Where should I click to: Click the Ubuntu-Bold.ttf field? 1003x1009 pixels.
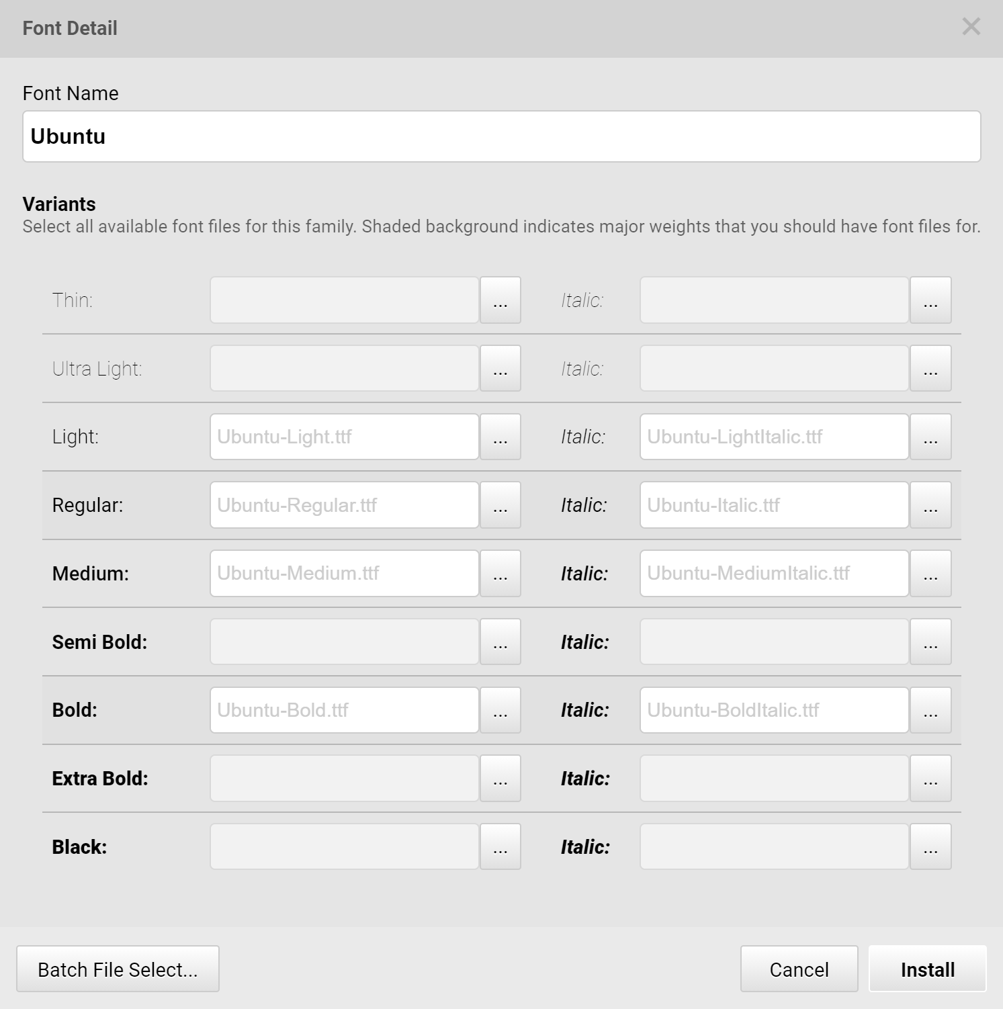(x=345, y=710)
